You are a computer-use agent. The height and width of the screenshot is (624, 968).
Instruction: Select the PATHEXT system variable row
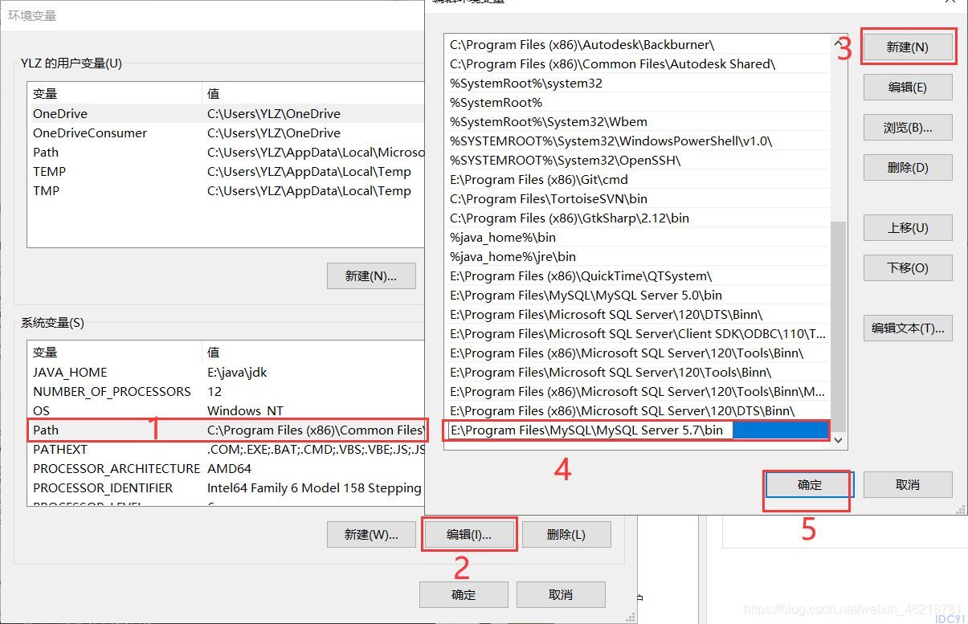227,450
